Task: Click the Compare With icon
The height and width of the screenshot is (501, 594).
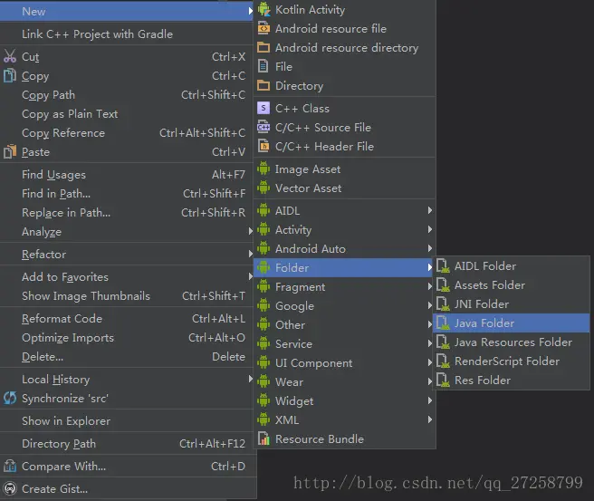Action: [9, 466]
